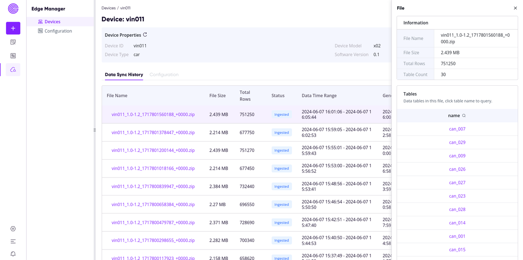The image size is (523, 260).
Task: Click the search icon next to name column
Action: (464, 116)
